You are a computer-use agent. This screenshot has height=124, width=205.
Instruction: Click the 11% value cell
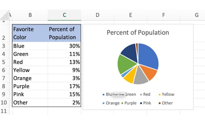64,54
